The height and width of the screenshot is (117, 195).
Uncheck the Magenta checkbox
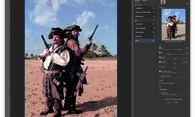pyautogui.click(x=160, y=57)
